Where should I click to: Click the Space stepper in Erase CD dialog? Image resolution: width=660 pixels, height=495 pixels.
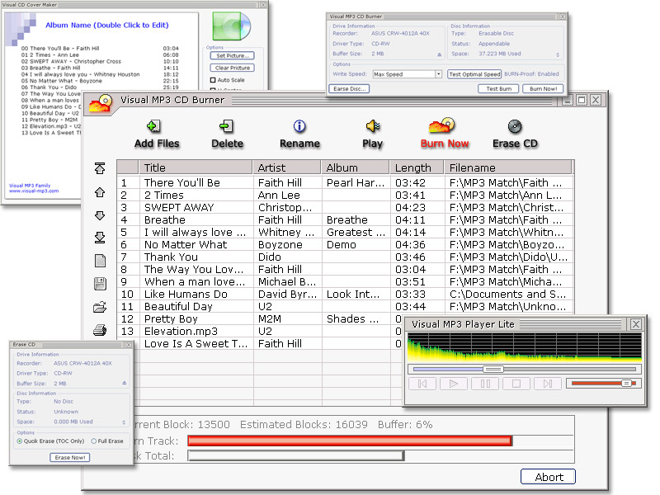click(x=124, y=422)
